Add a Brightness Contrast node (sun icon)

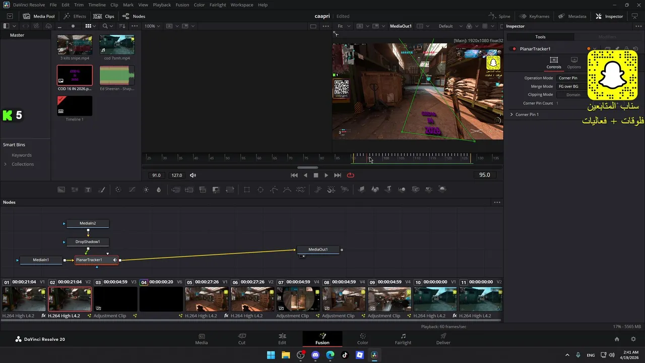pos(146,190)
